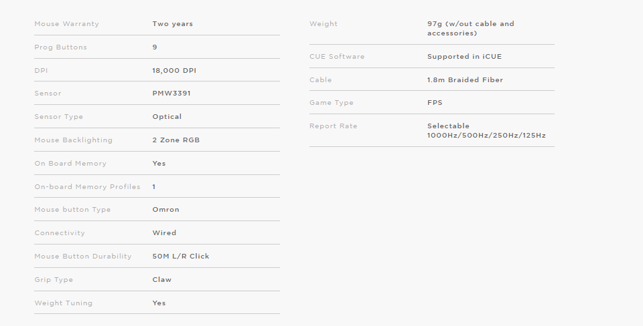Select the 1.8m Braided Fiber value
The image size is (643, 326).
[x=465, y=79]
